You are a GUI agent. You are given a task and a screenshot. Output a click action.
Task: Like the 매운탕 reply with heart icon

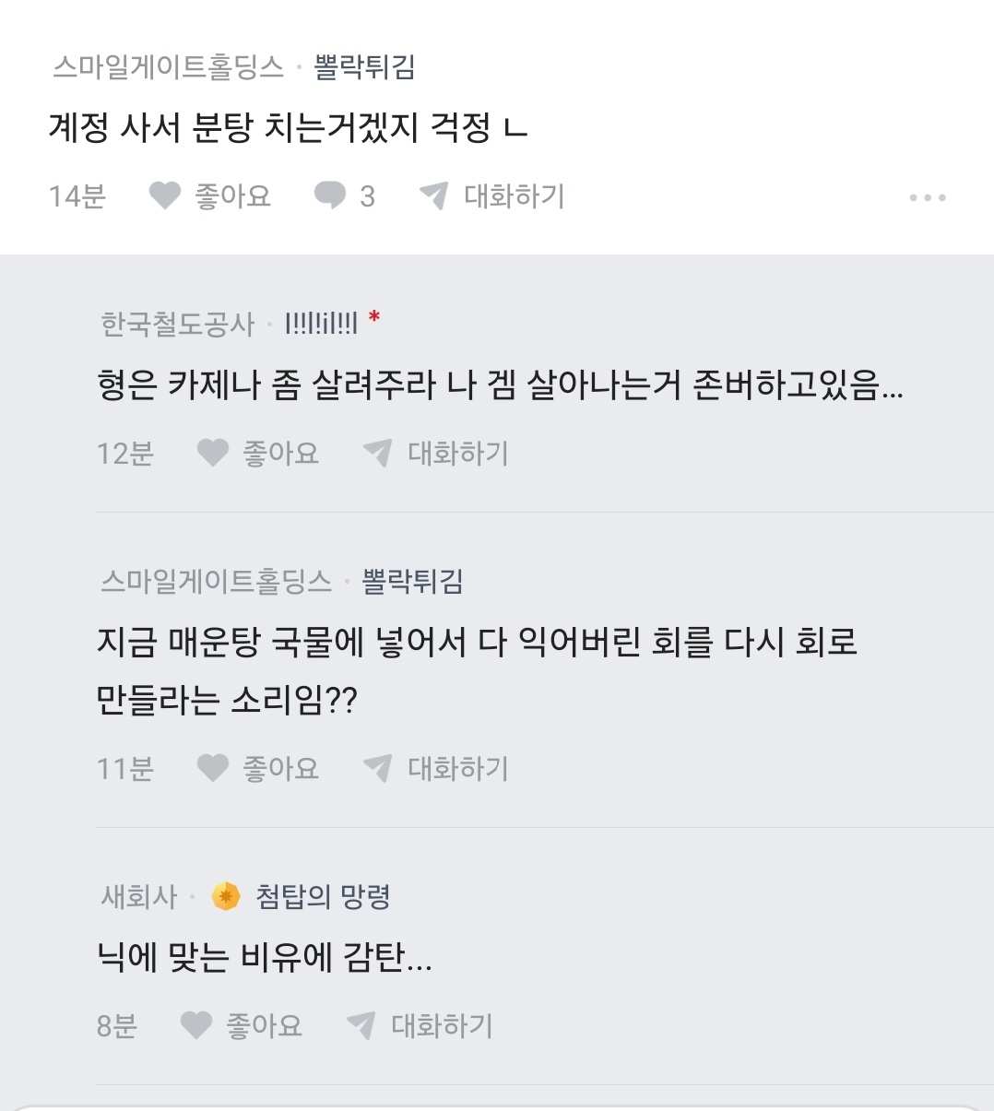pos(213,768)
